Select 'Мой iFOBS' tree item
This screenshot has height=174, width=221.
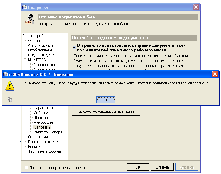tap(37, 60)
